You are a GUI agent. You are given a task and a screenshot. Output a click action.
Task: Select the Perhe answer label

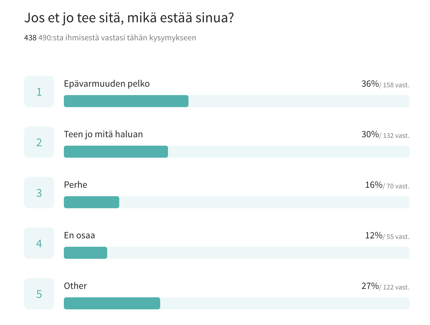76,185
